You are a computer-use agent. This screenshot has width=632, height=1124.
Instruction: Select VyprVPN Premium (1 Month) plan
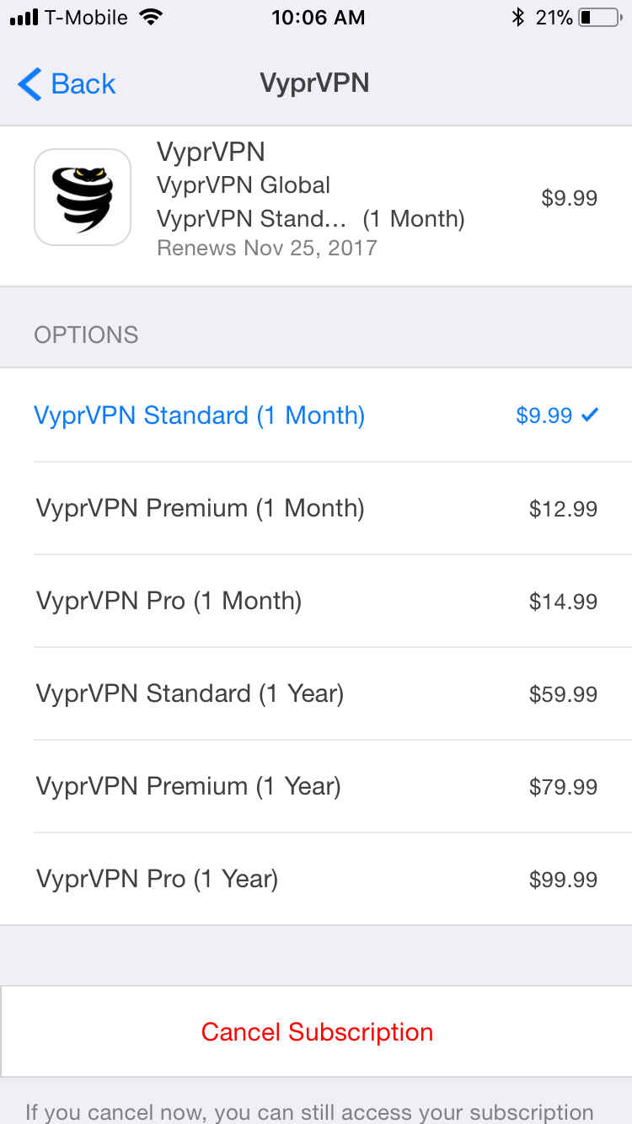pyautogui.click(x=200, y=508)
